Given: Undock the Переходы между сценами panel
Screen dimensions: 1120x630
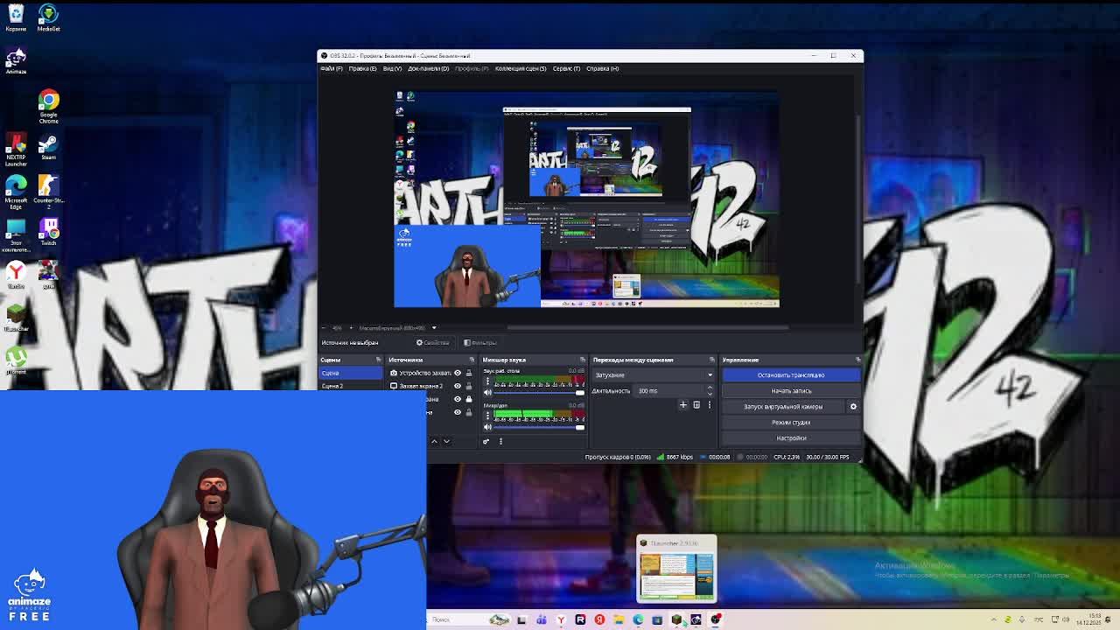Looking at the screenshot, I should coord(711,360).
